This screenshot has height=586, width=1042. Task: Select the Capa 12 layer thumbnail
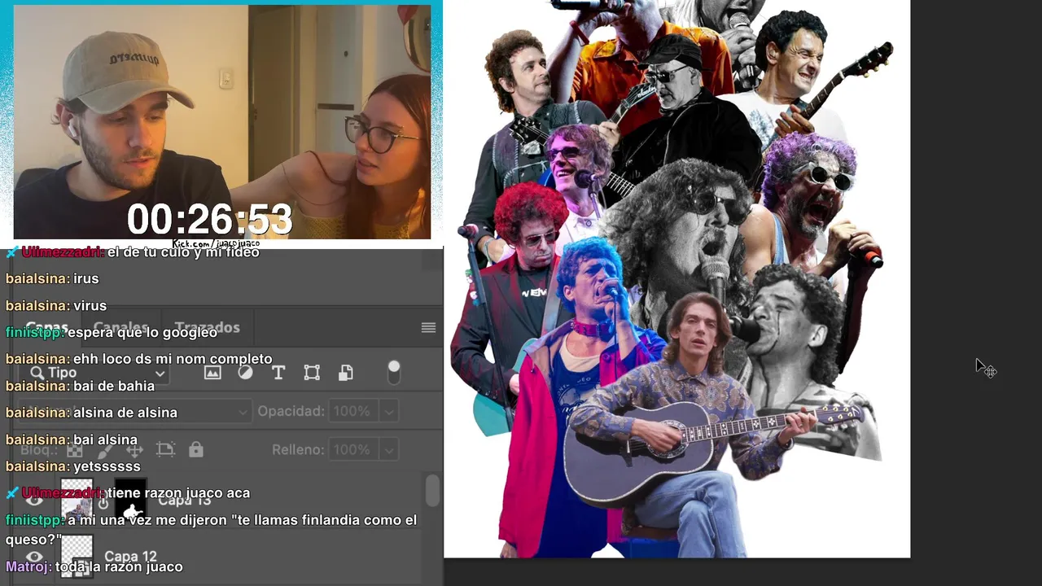tap(77, 557)
